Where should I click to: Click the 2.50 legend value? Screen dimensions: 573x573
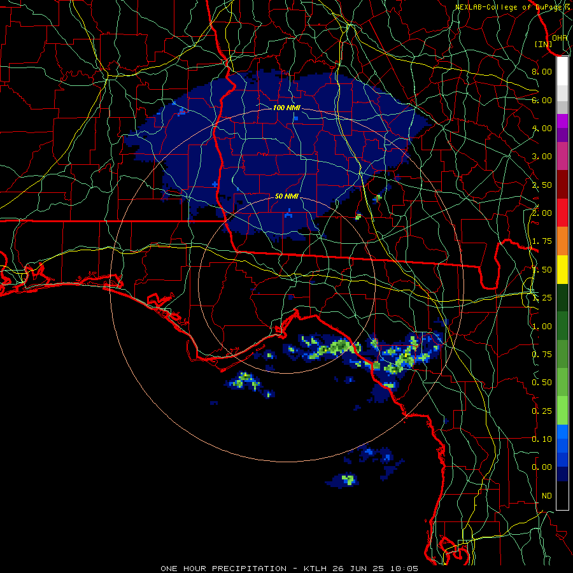pos(542,185)
